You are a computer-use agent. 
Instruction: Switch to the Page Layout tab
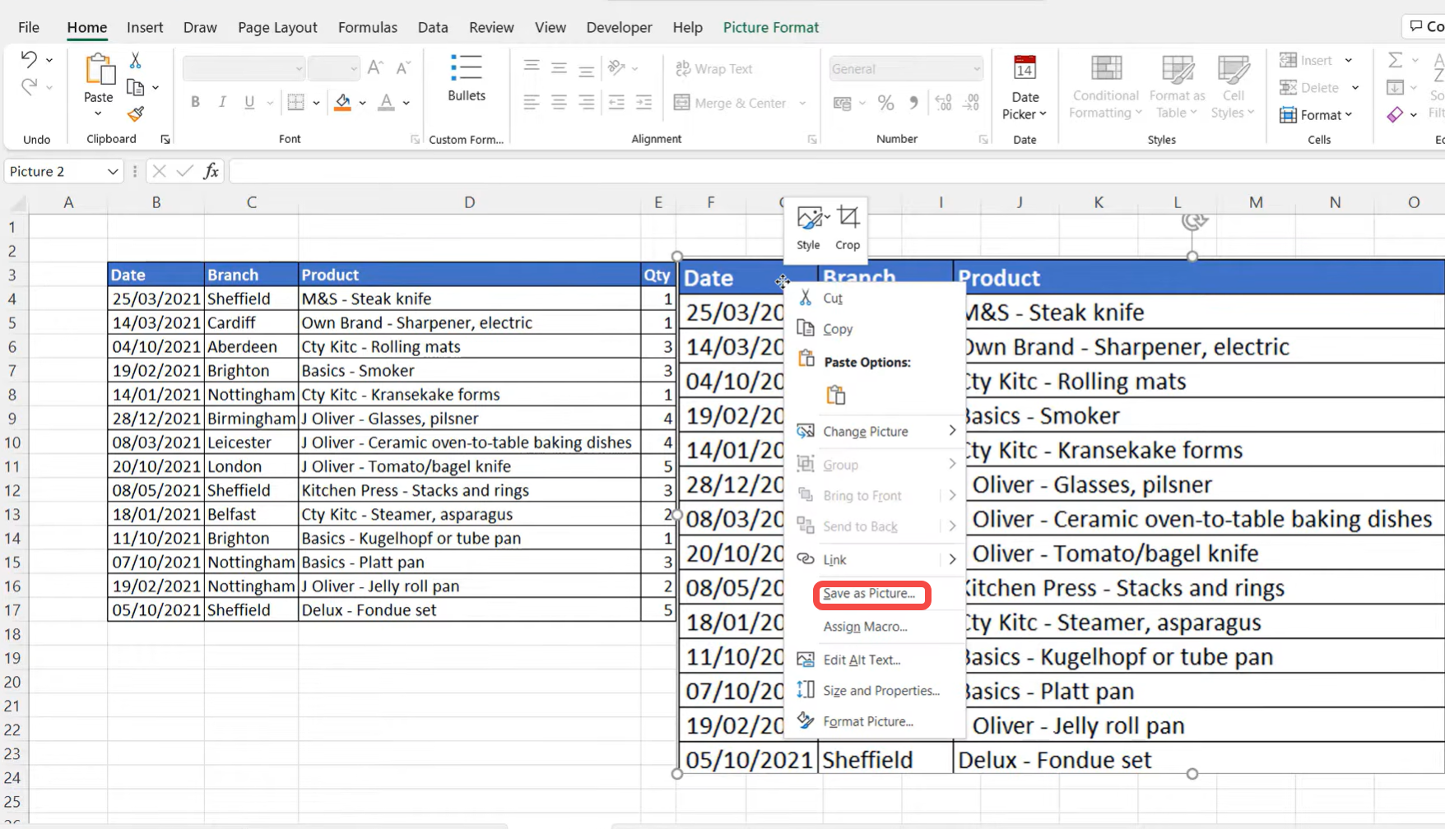277,27
